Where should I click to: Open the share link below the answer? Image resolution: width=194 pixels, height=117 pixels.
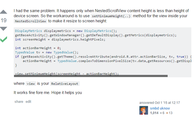[x=19, y=102]
